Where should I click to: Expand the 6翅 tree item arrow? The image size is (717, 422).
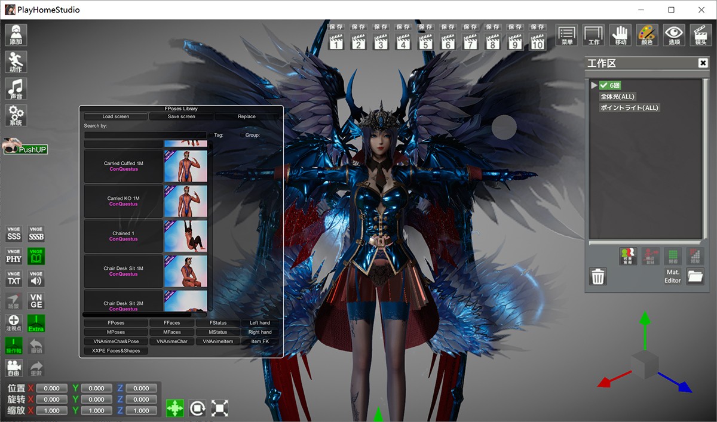pyautogui.click(x=594, y=85)
